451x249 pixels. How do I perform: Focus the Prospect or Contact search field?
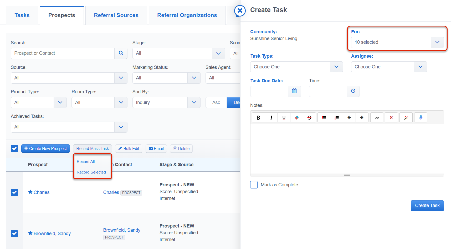tap(63, 53)
